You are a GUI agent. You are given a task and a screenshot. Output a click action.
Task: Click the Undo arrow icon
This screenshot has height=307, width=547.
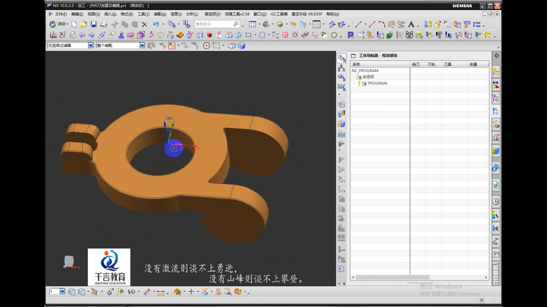click(156, 24)
